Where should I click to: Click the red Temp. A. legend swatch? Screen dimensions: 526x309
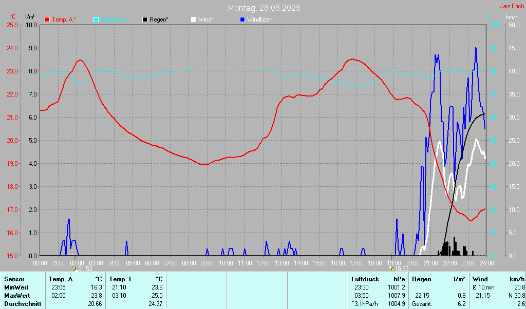pos(47,20)
